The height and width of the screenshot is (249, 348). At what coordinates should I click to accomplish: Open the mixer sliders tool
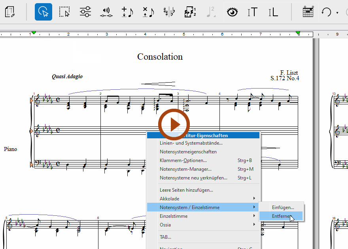pyautogui.click(x=85, y=12)
